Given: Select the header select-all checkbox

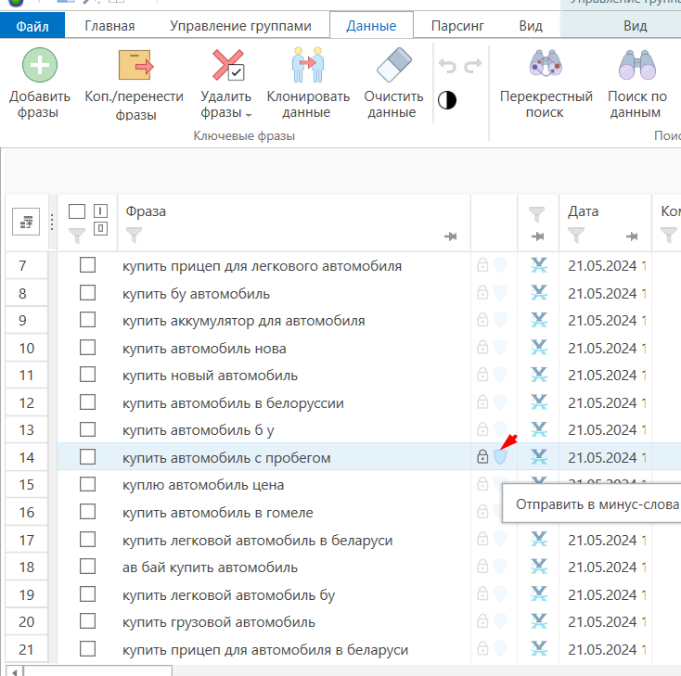Looking at the screenshot, I should pos(77,211).
